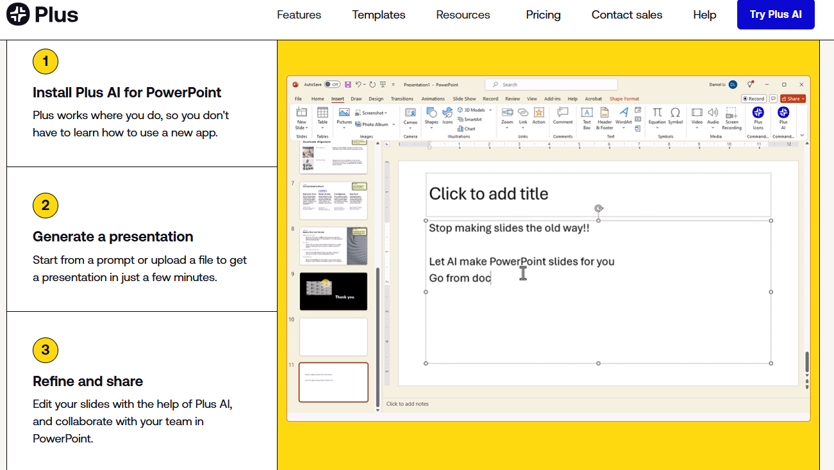Click the Pictures icon in Images group

pyautogui.click(x=344, y=113)
